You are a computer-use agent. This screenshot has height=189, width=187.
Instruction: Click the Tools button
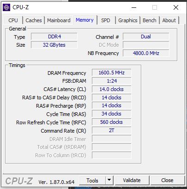tap(92, 180)
